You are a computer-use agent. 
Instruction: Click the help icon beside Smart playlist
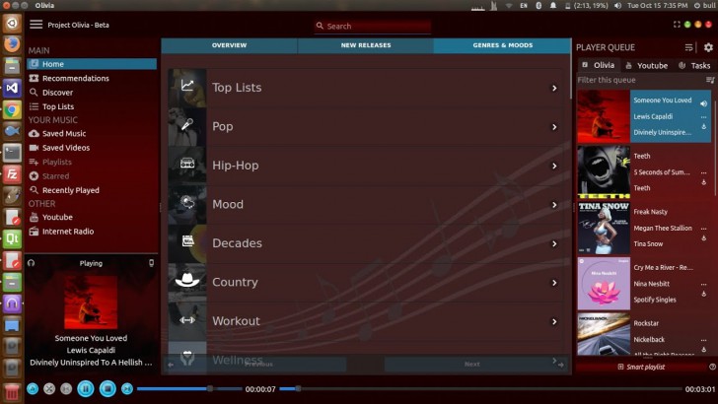(712, 367)
